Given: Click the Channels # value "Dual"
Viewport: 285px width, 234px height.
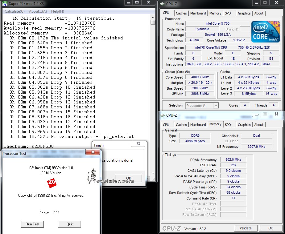Looking at the screenshot, I should click(256, 135).
